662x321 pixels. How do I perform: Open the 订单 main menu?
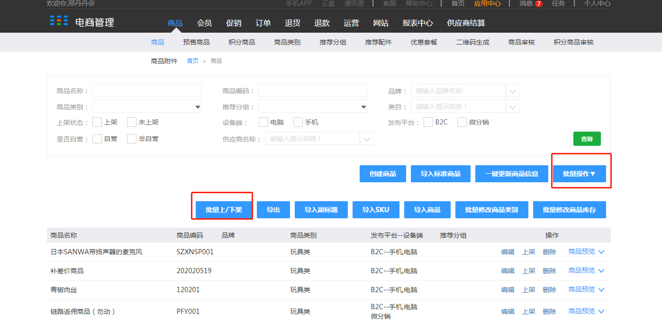click(x=263, y=23)
